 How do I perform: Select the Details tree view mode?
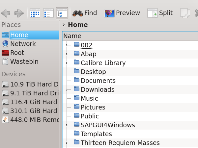(x=62, y=13)
